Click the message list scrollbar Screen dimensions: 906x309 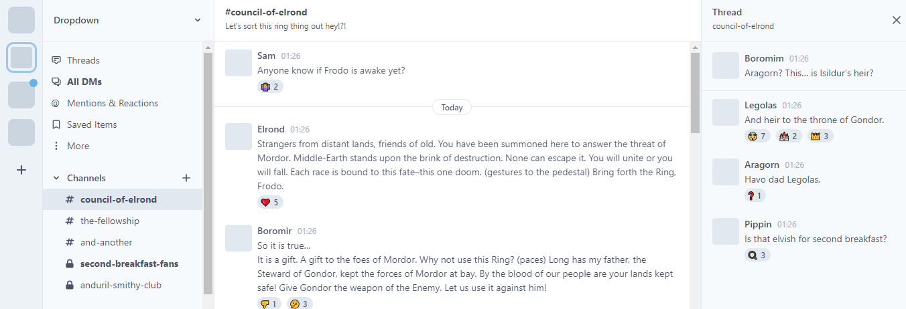point(695,92)
